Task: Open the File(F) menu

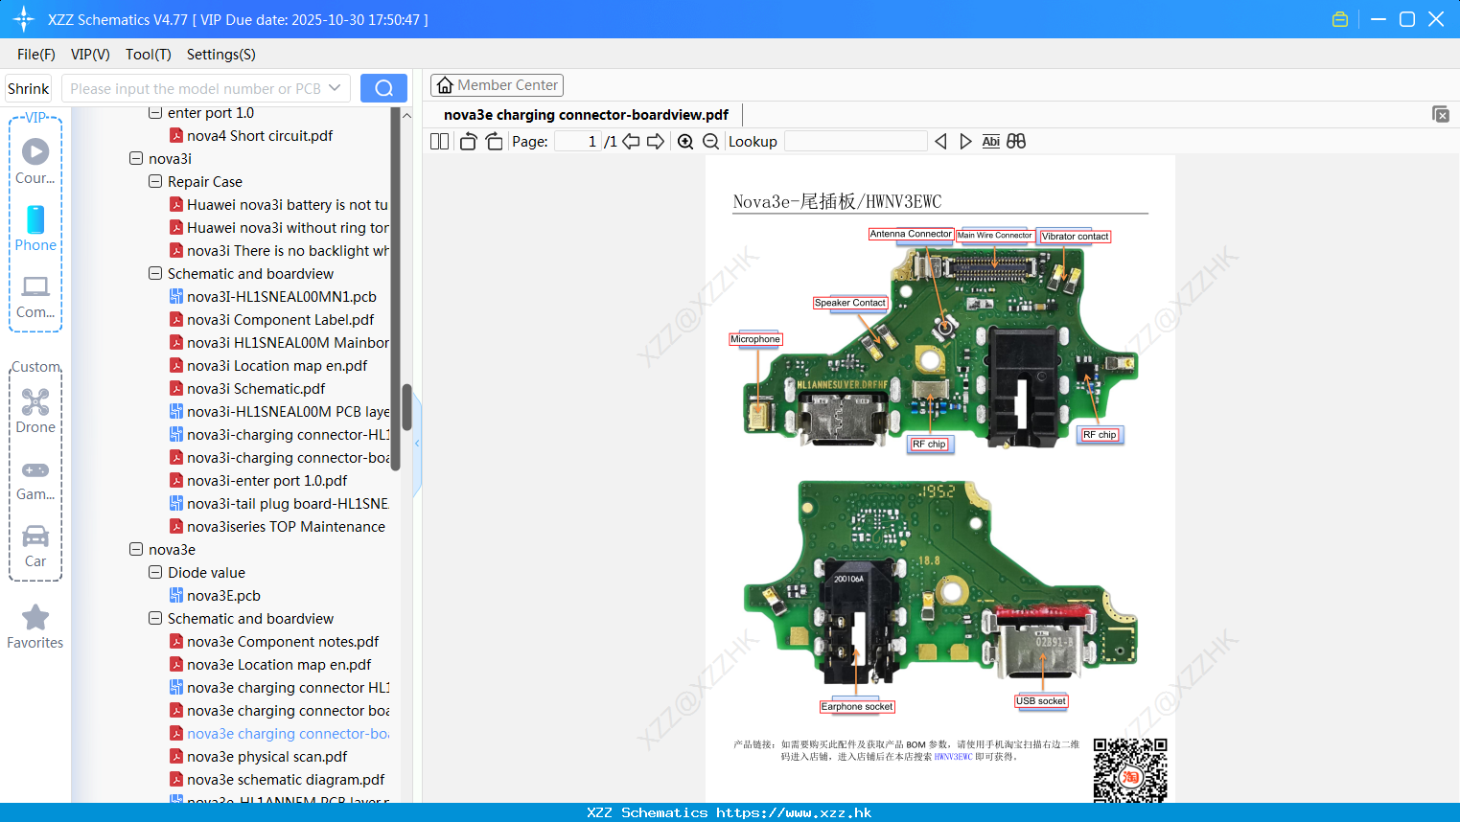Action: (x=36, y=55)
